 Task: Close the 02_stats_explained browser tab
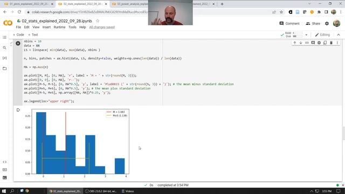[x=106, y=4]
